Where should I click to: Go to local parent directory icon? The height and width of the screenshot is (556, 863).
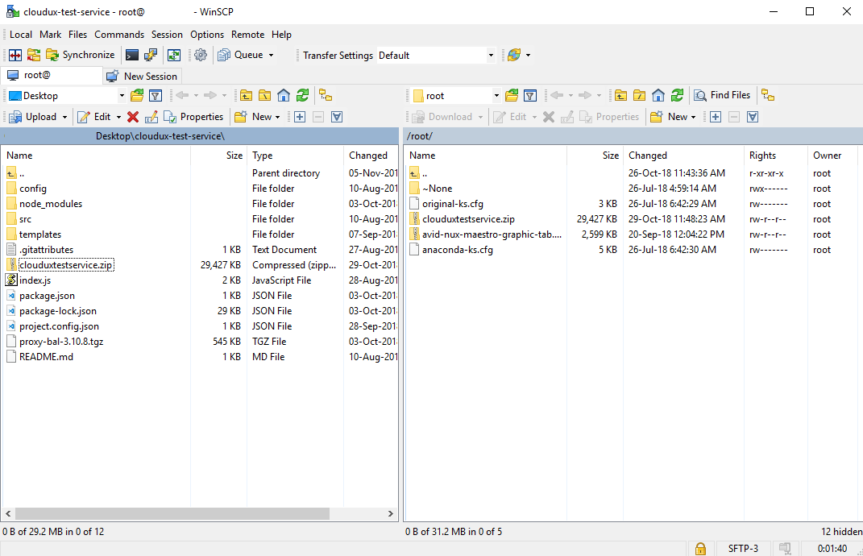click(x=246, y=96)
